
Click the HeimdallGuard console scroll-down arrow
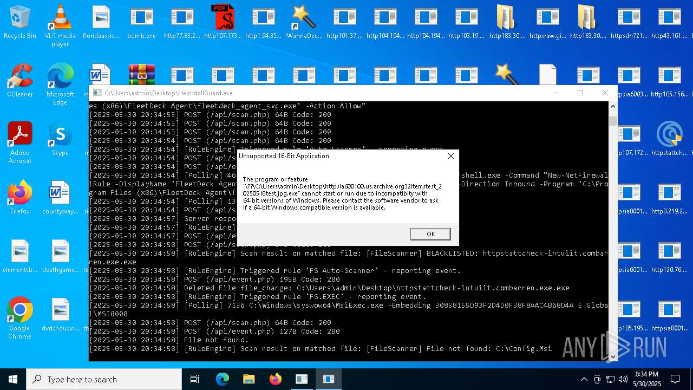tap(613, 356)
